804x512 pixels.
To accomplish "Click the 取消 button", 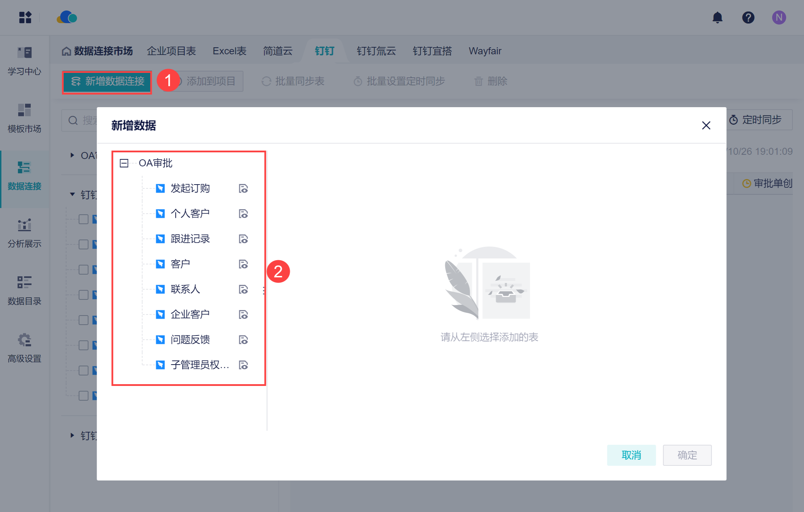I will point(631,455).
